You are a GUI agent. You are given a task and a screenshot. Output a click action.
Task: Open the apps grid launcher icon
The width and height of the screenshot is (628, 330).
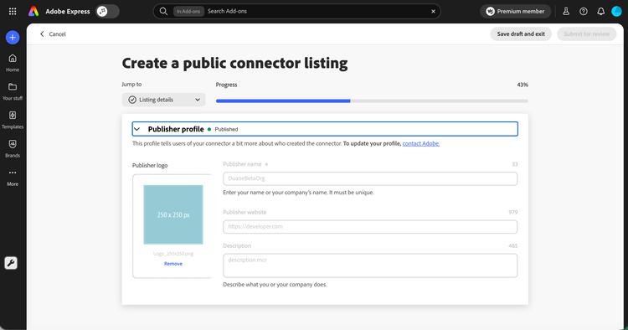pos(13,11)
